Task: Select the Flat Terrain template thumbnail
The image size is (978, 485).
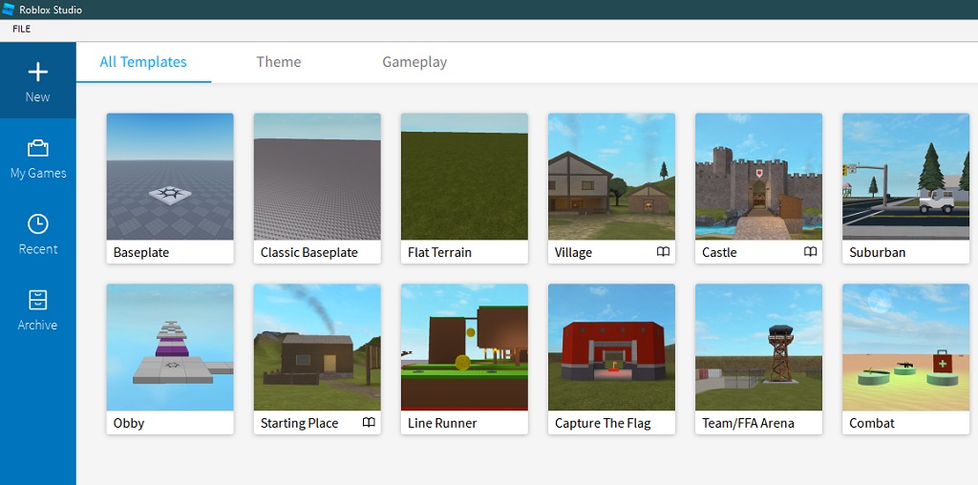Action: click(x=465, y=177)
